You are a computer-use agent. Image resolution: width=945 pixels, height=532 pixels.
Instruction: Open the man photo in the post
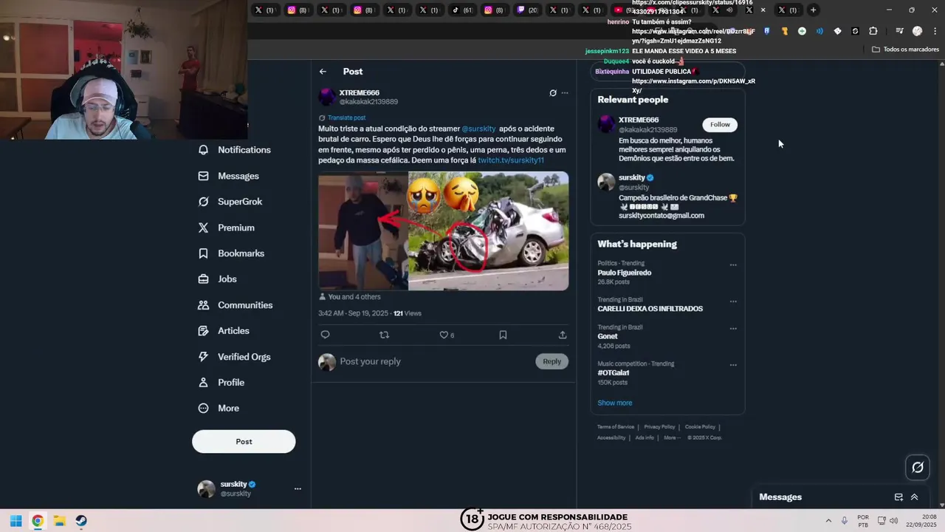(x=362, y=231)
